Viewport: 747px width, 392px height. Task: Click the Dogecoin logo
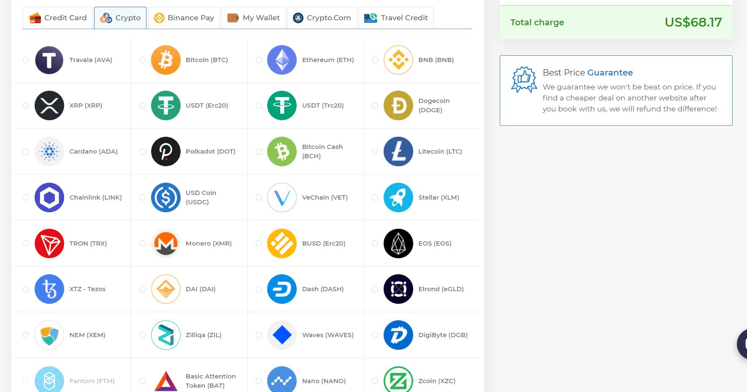coord(398,105)
